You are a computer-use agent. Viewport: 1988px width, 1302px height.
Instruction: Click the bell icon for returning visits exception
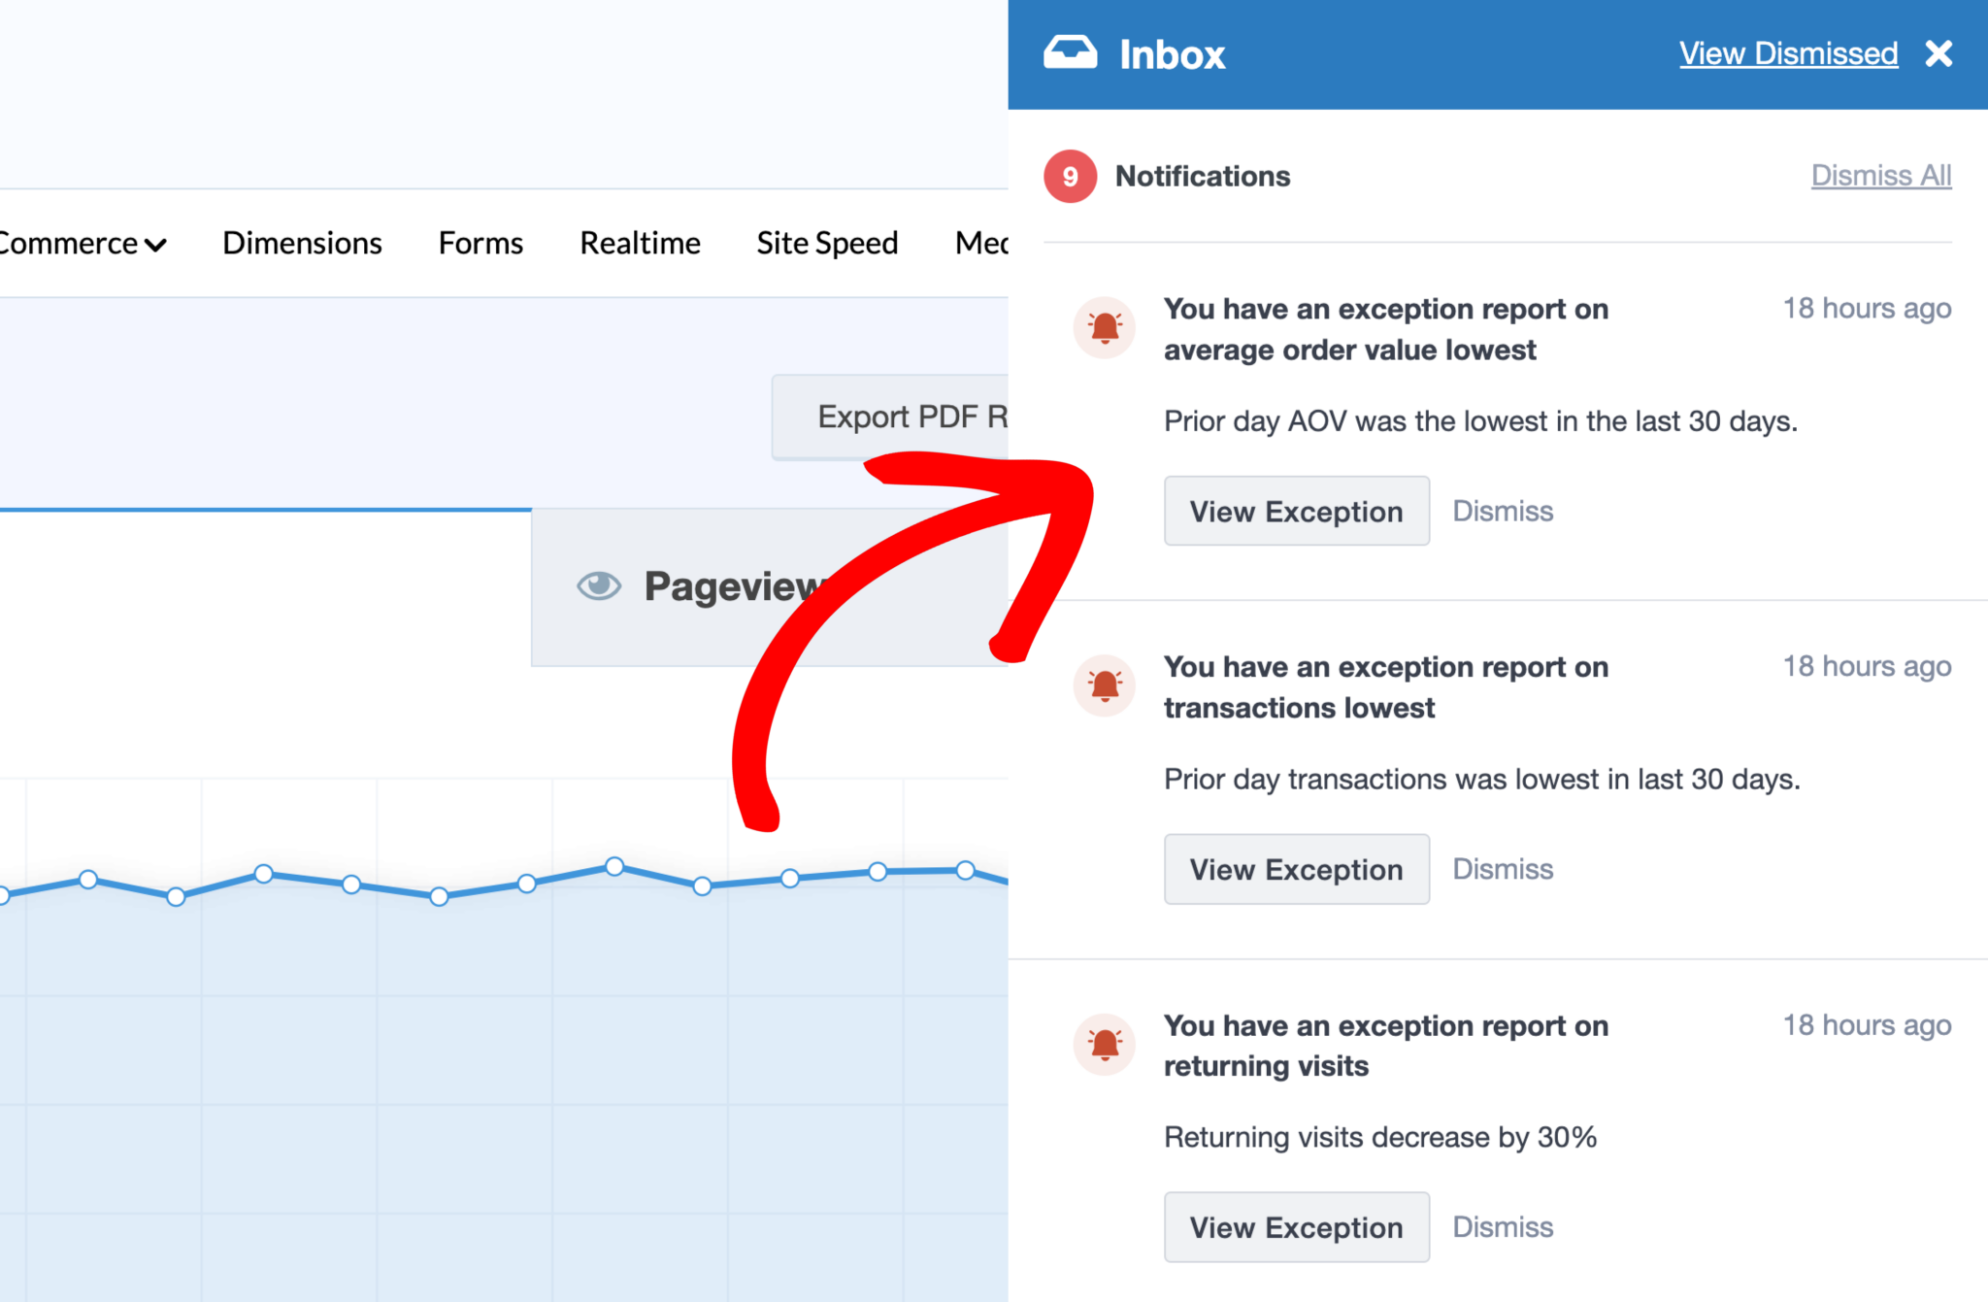(1104, 1045)
